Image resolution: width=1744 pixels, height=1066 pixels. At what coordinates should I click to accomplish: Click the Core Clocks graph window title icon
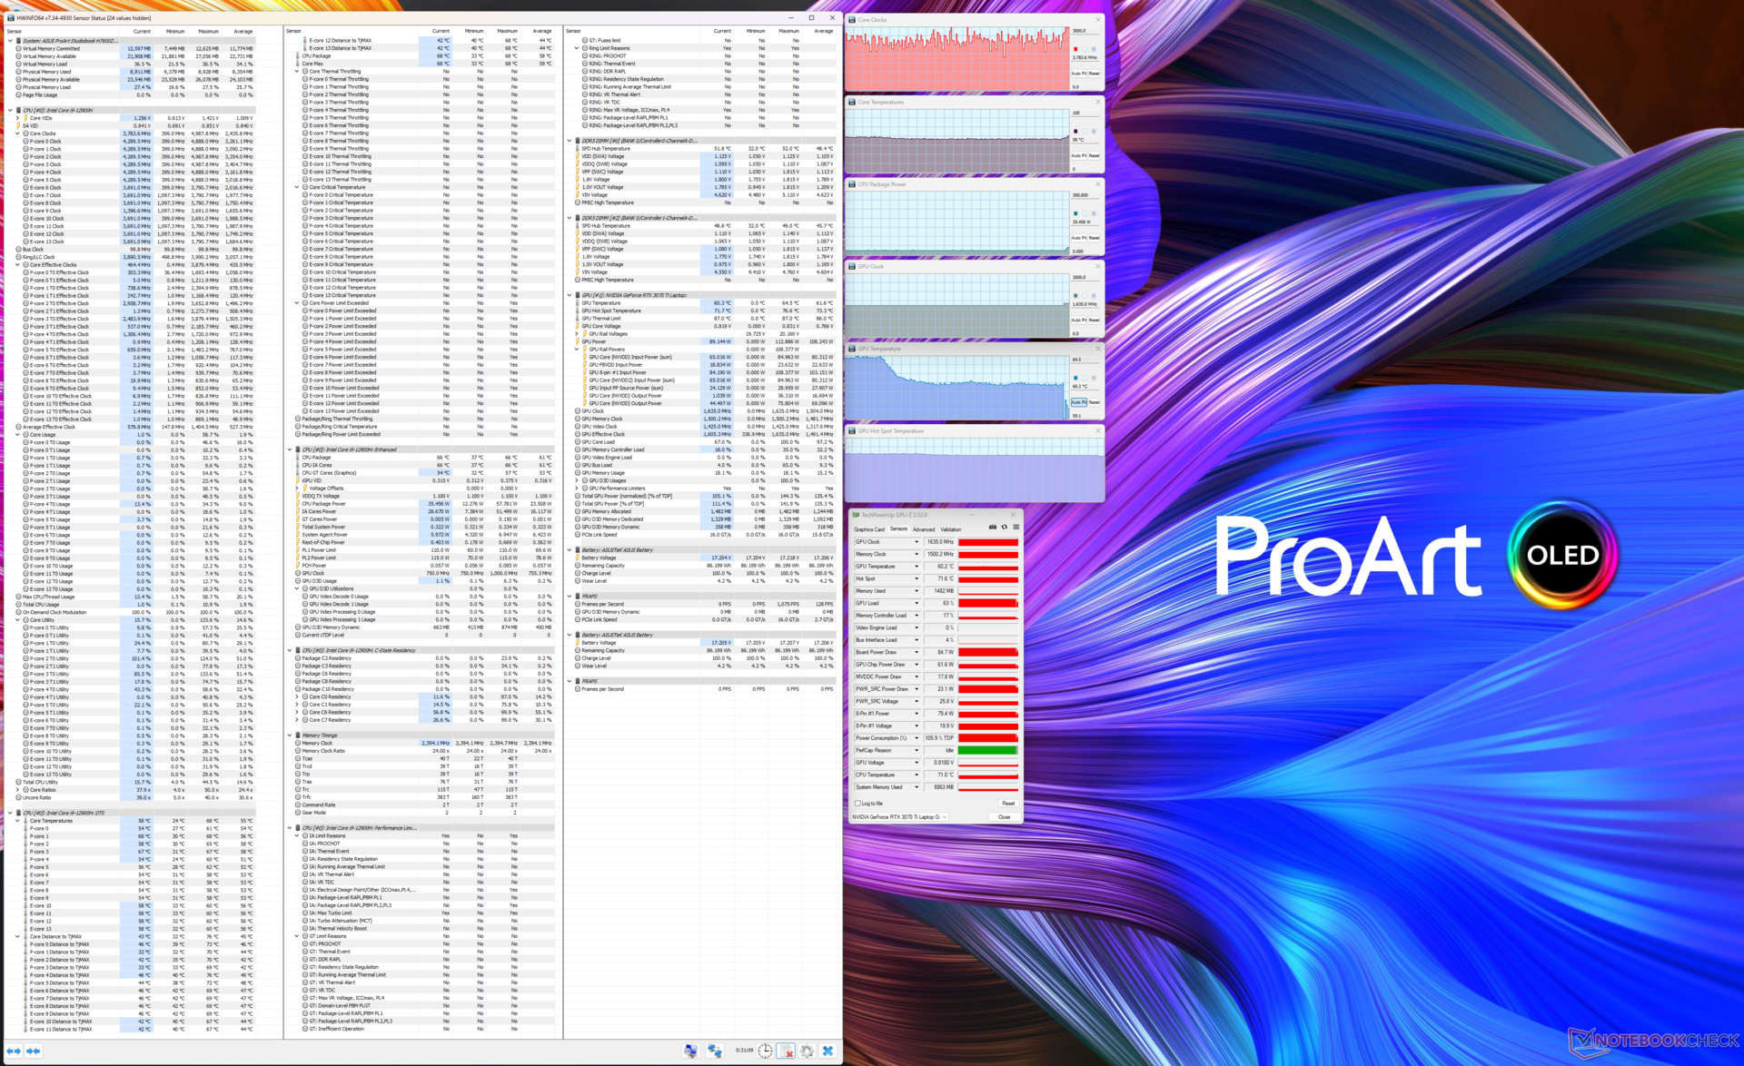pyautogui.click(x=852, y=19)
